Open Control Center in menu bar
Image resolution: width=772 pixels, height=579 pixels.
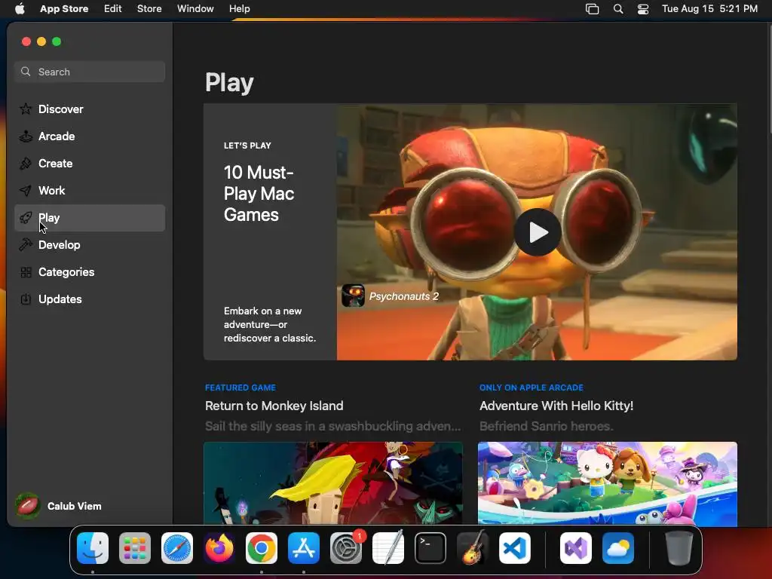pyautogui.click(x=643, y=9)
